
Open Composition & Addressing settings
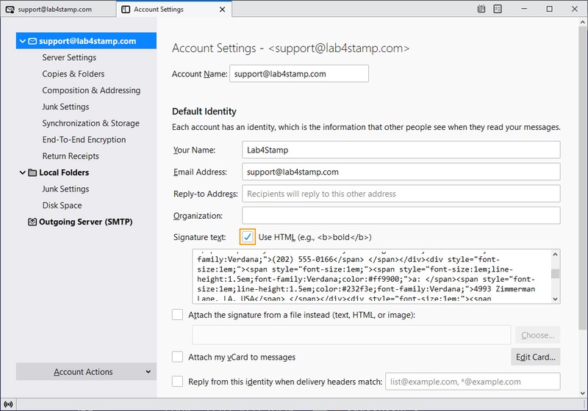pyautogui.click(x=91, y=90)
